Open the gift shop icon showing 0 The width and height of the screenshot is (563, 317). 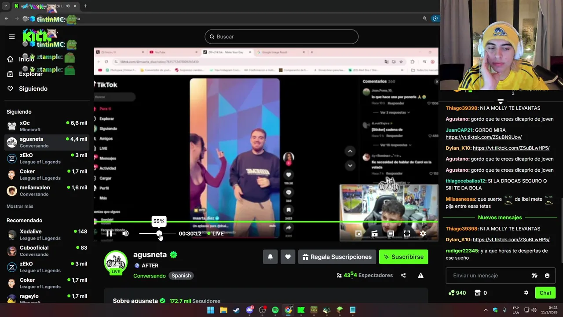(481, 293)
